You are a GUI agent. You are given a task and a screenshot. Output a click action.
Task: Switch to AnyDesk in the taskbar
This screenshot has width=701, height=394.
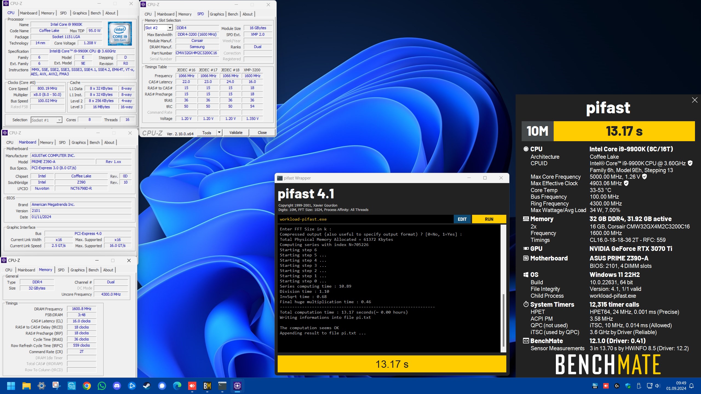pos(192,386)
